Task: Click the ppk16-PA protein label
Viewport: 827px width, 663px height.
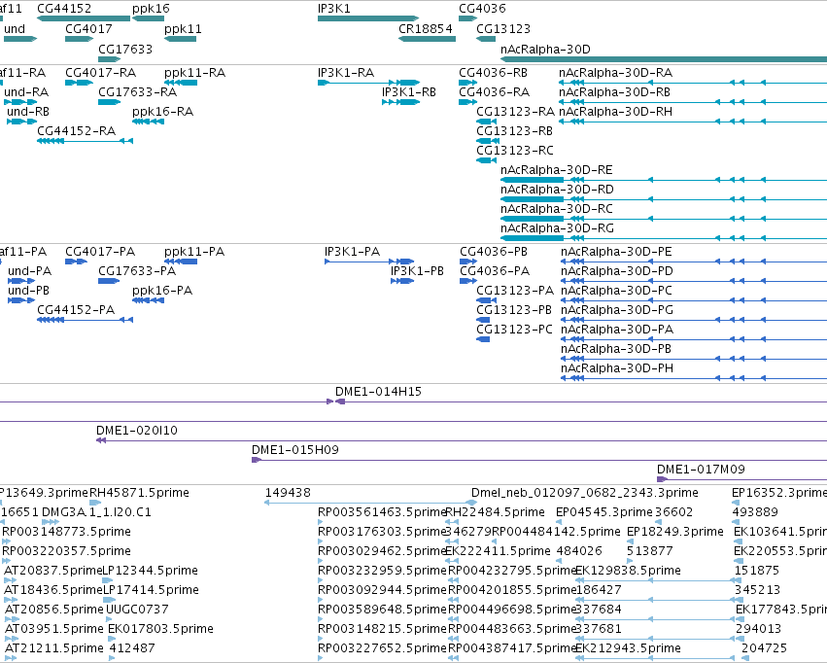Action: [162, 291]
